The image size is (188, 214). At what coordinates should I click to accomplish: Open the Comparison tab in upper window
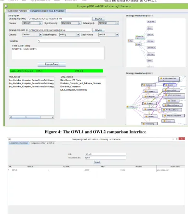[47, 11]
